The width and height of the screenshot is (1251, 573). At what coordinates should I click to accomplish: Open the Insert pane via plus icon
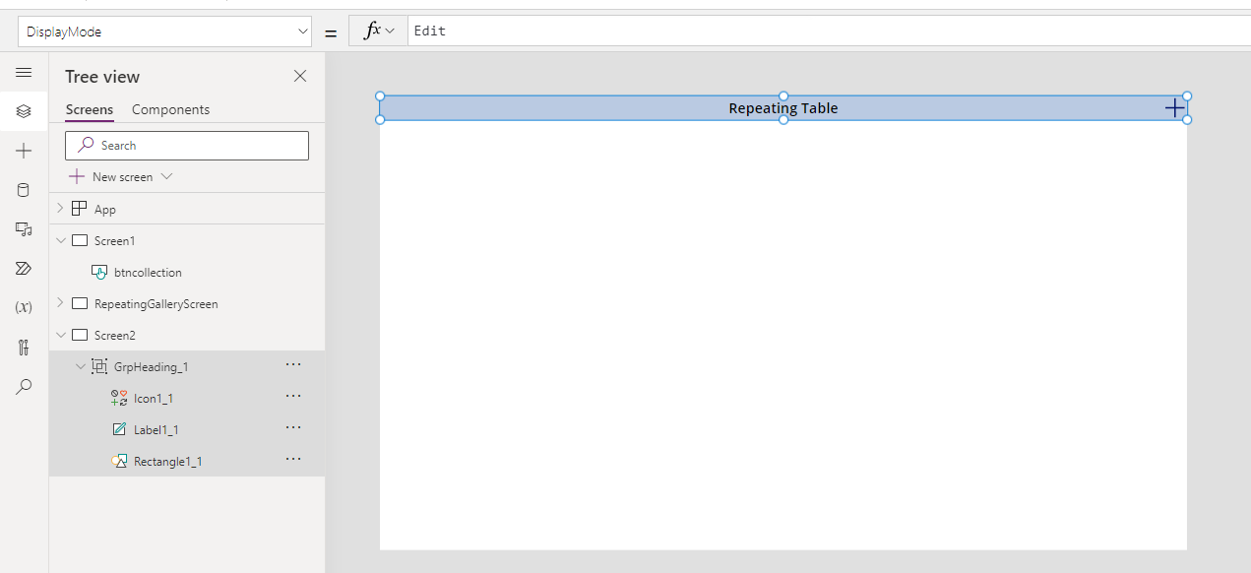pos(24,151)
